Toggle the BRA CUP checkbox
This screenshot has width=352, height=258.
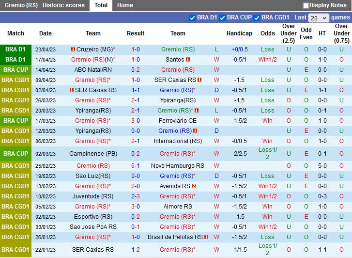click(222, 17)
